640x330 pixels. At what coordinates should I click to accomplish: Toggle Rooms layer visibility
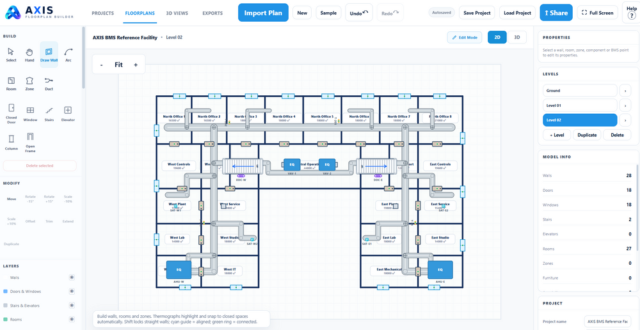[72, 319]
